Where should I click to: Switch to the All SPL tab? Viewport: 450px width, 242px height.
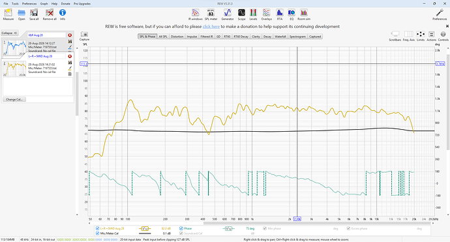[163, 37]
